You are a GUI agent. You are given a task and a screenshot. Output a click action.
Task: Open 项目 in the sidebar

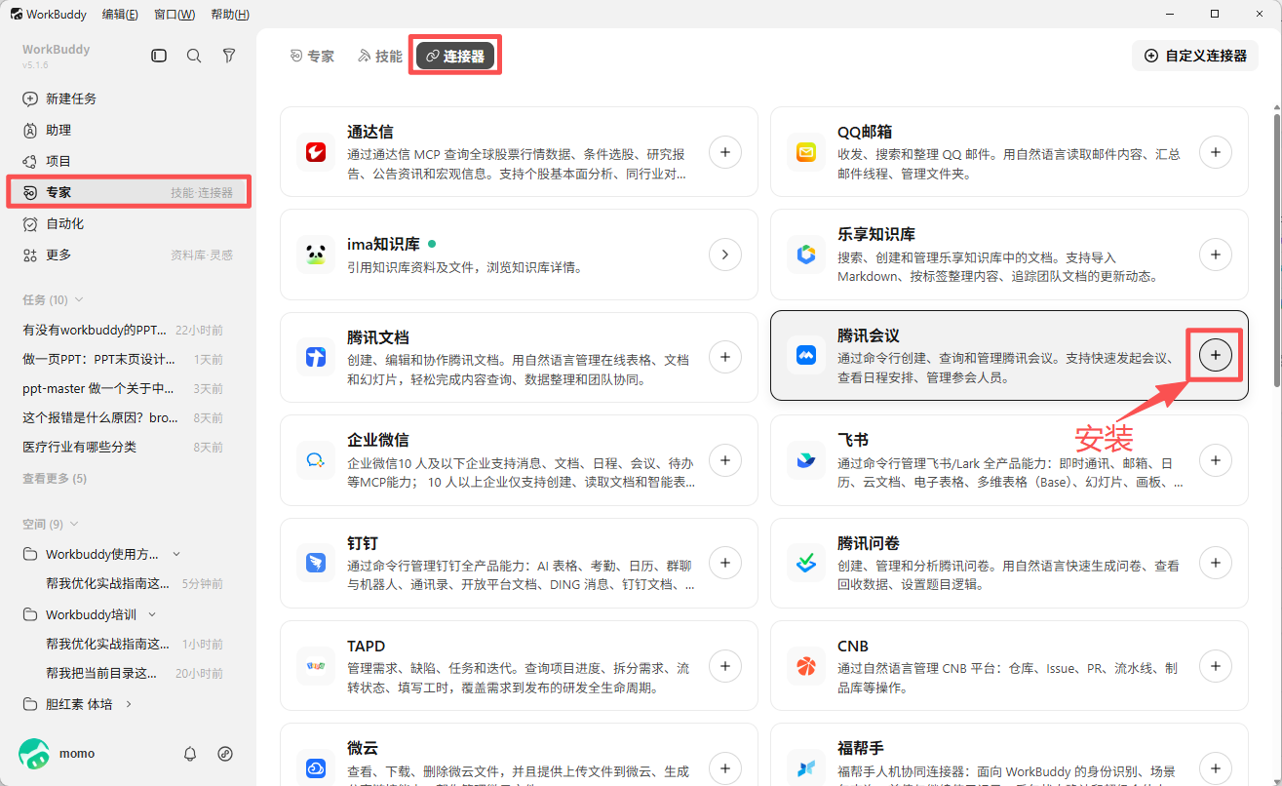(x=129, y=161)
